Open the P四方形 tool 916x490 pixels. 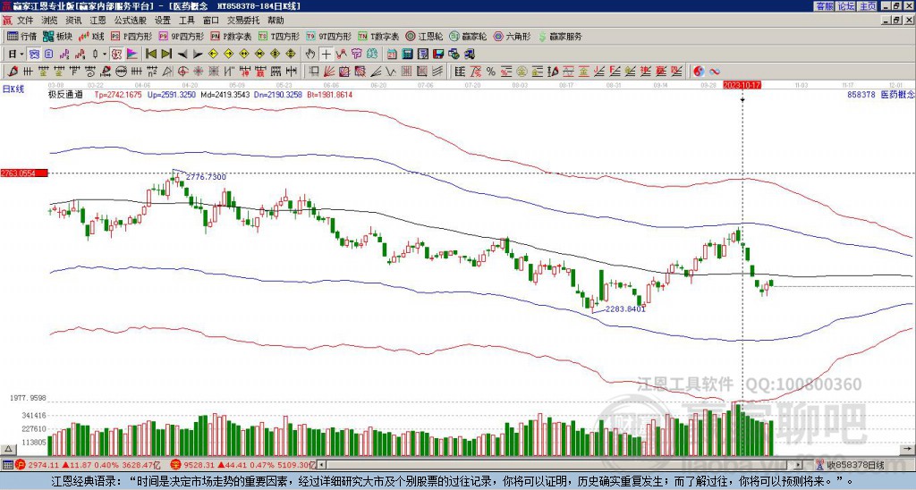(131, 36)
